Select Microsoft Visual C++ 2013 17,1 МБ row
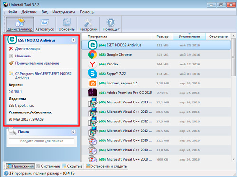 pos(156,102)
